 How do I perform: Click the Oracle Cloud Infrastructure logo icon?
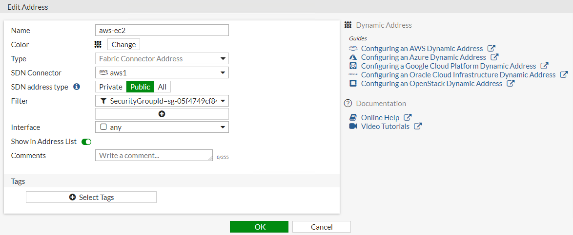(353, 74)
